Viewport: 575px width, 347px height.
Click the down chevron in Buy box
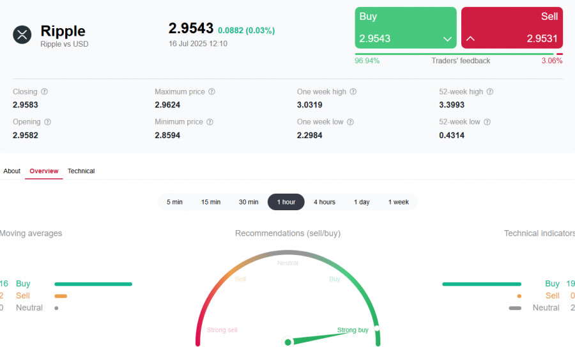(x=447, y=39)
